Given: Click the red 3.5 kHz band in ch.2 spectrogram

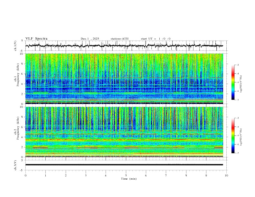Looking at the screenshot, I should pyautogui.click(x=124, y=140).
